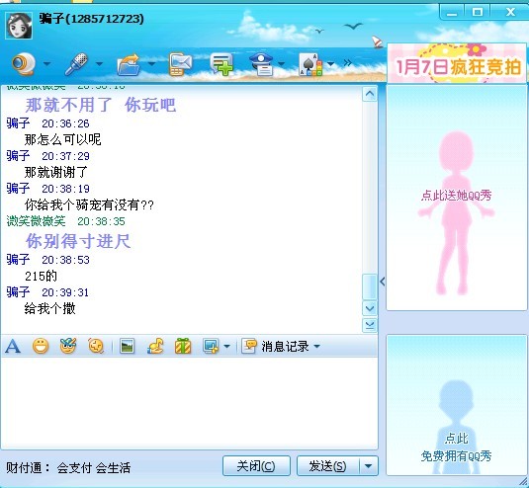The image size is (529, 488).
Task: Open the QQ games playing cards icon
Action: tap(311, 64)
